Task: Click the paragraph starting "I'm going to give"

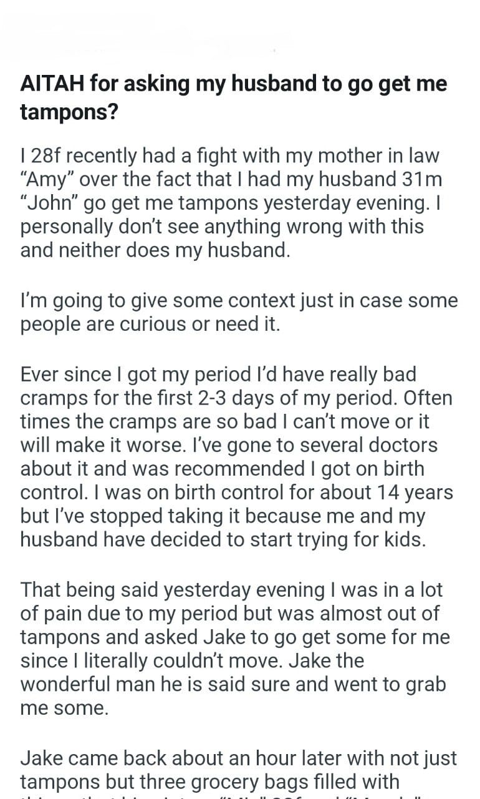Action: 239,313
